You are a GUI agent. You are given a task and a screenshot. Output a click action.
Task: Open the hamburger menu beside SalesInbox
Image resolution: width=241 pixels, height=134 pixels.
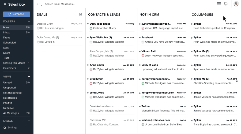[5, 5]
